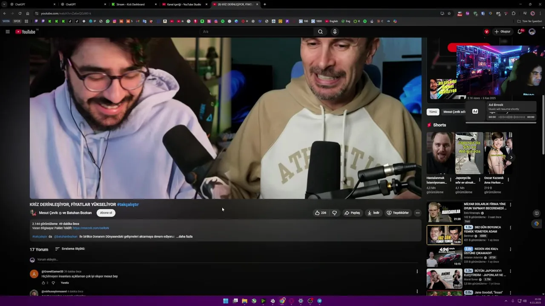Open options for 382 GÜN BOYUNCA video

[510, 228]
